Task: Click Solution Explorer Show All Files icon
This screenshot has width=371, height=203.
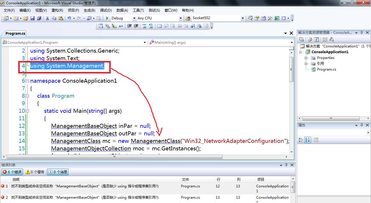Action: [310, 40]
